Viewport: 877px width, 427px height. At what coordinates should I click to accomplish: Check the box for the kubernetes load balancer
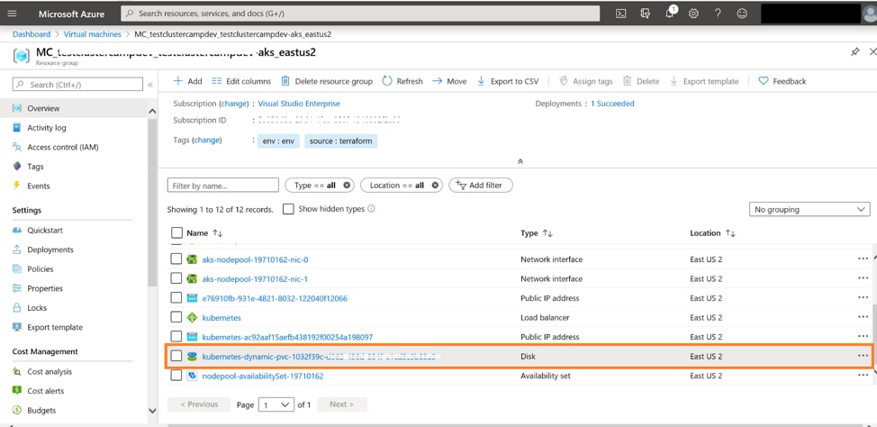click(x=176, y=318)
